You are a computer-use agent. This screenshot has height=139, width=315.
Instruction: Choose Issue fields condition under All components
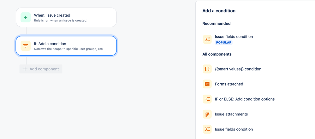point(234,129)
